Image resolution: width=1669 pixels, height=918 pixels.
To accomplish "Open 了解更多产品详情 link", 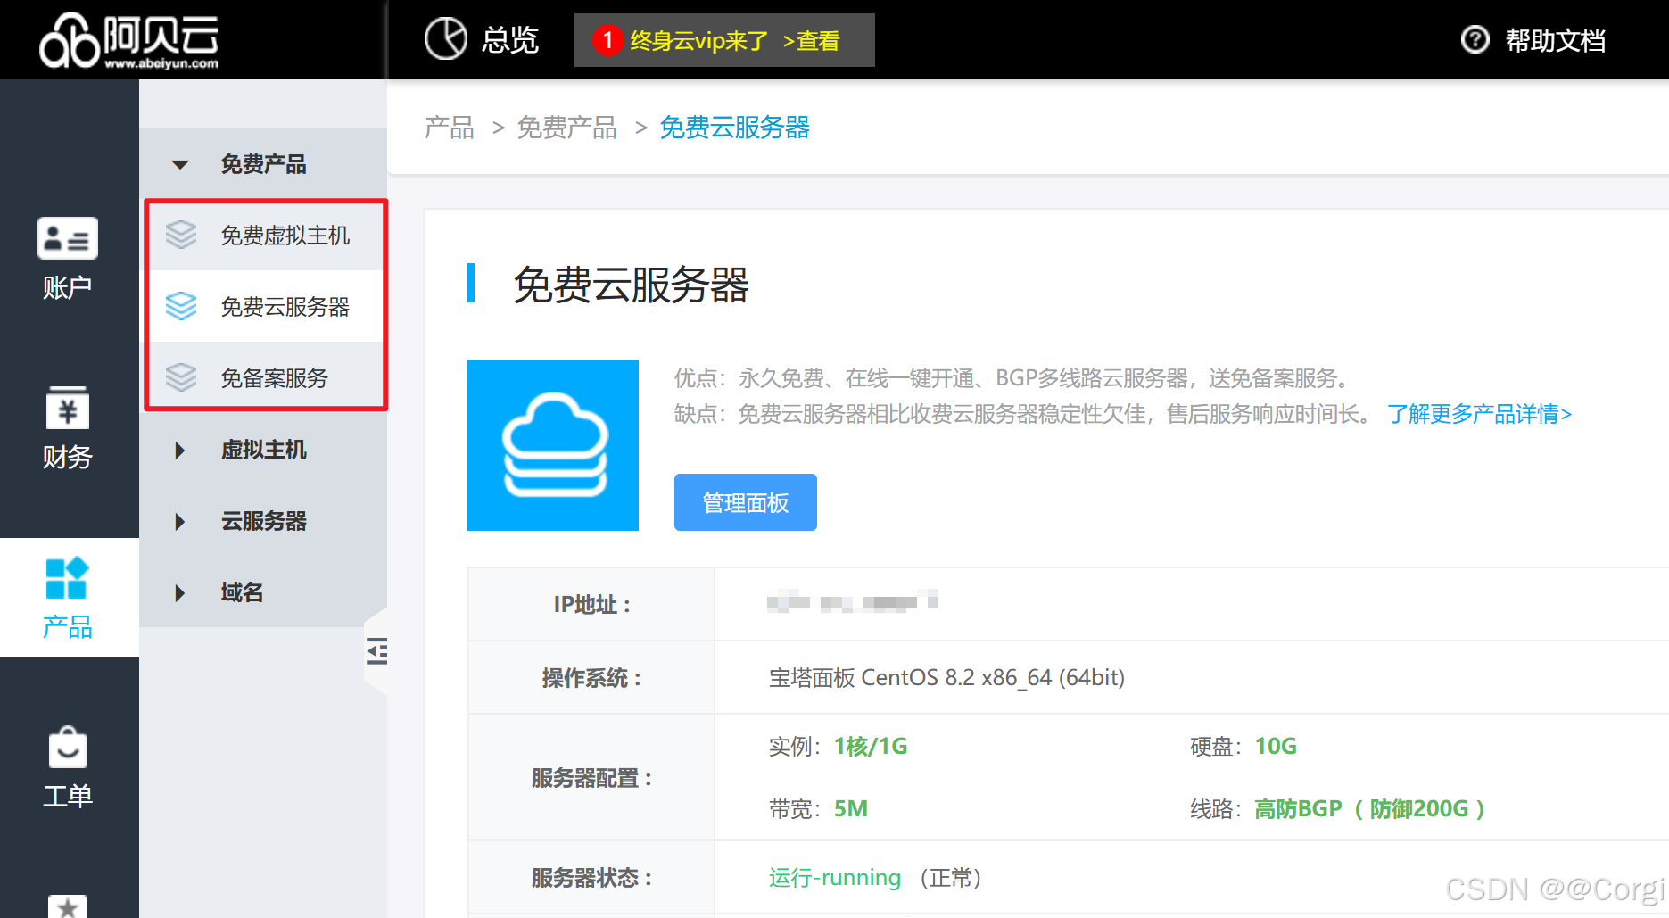I will tap(1479, 414).
